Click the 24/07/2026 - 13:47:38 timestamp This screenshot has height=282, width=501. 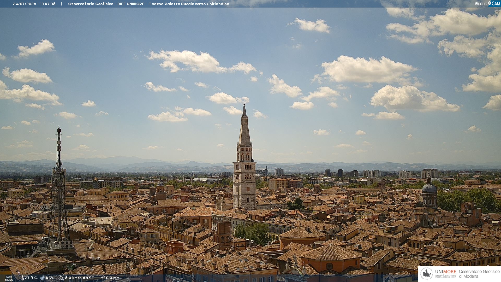34,4
